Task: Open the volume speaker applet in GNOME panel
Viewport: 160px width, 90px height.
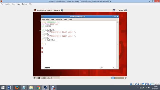Action: pyautogui.click(x=125, y=10)
